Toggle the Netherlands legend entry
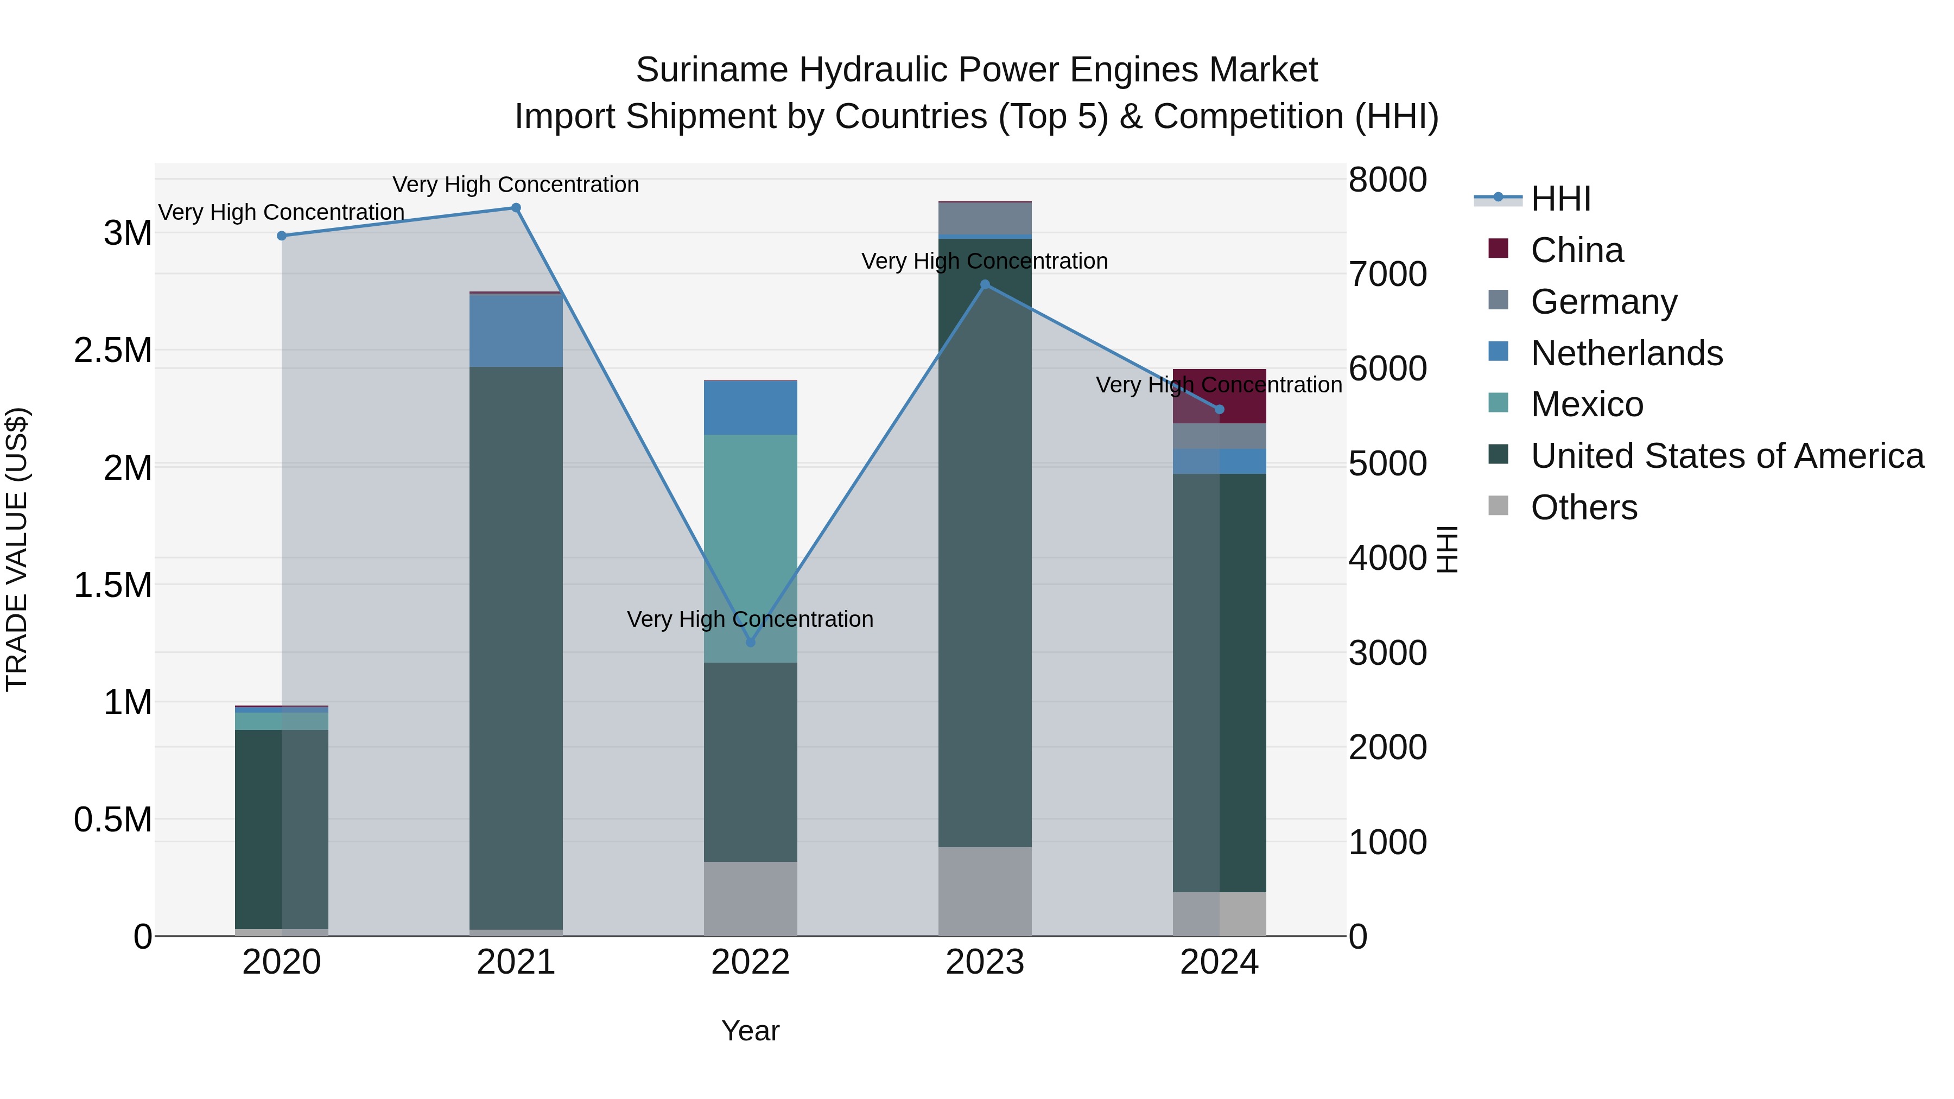 [1605, 353]
